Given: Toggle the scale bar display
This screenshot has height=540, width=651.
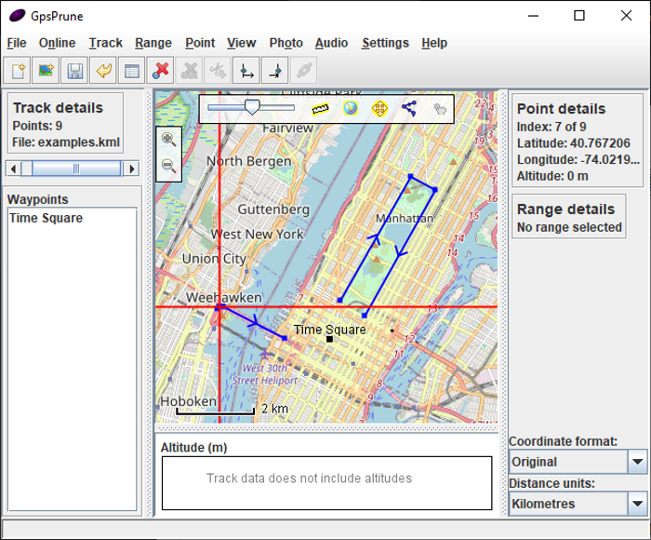Looking at the screenshot, I should click(321, 109).
